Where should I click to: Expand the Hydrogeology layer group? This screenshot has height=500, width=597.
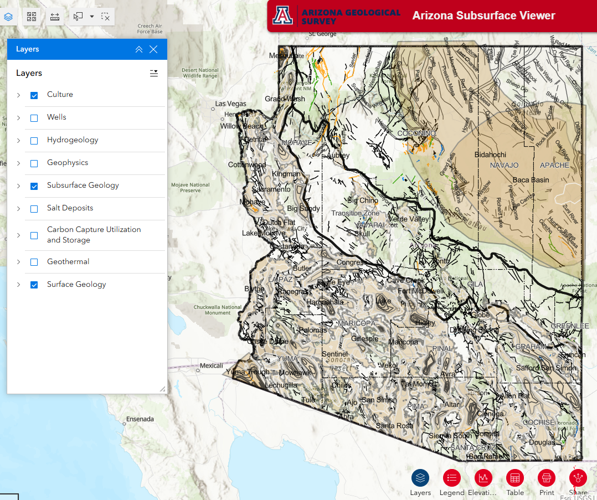(18, 141)
